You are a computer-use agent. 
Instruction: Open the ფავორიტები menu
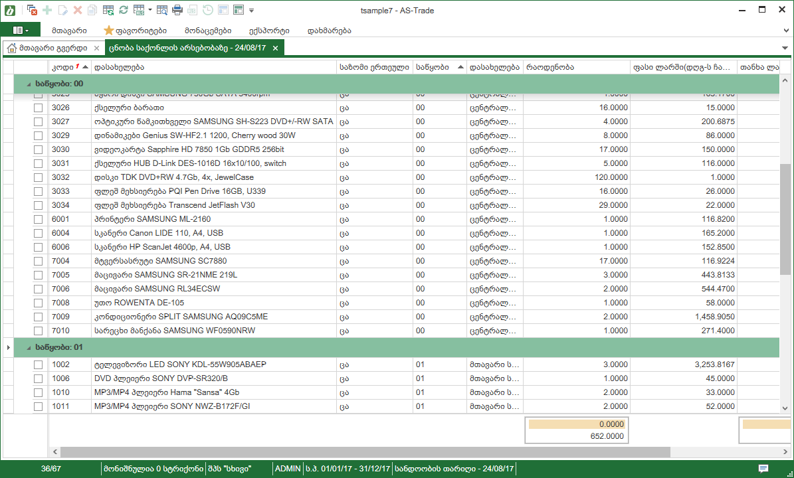coord(135,31)
